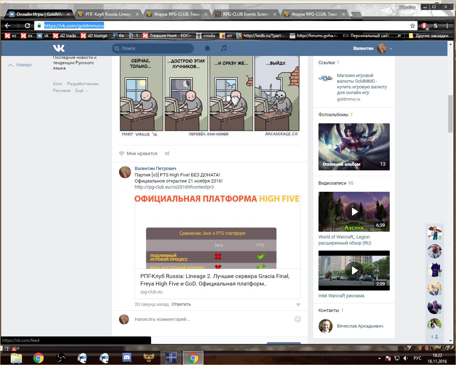Open the rpg-club.eu/ns2016hfcontestpr3 link

coord(174,187)
